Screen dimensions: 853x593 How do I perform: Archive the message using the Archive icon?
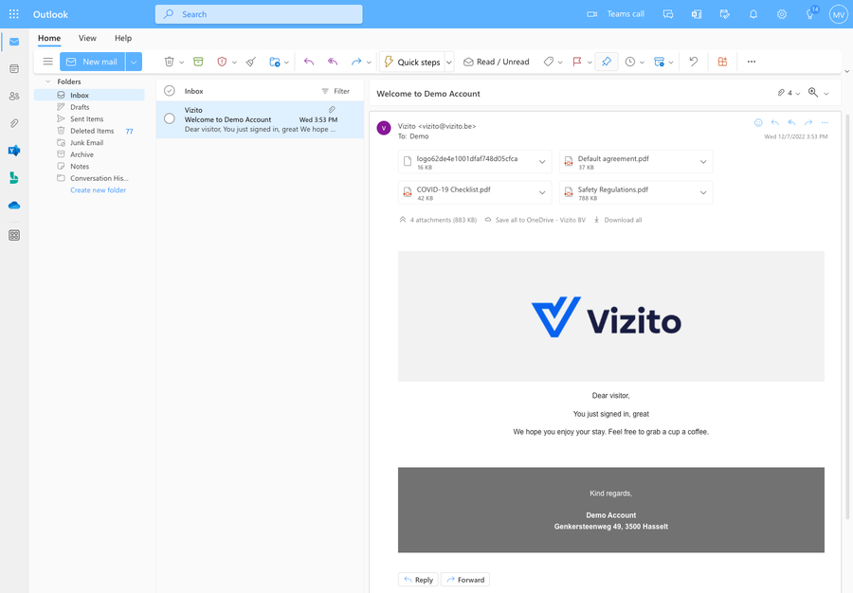198,61
